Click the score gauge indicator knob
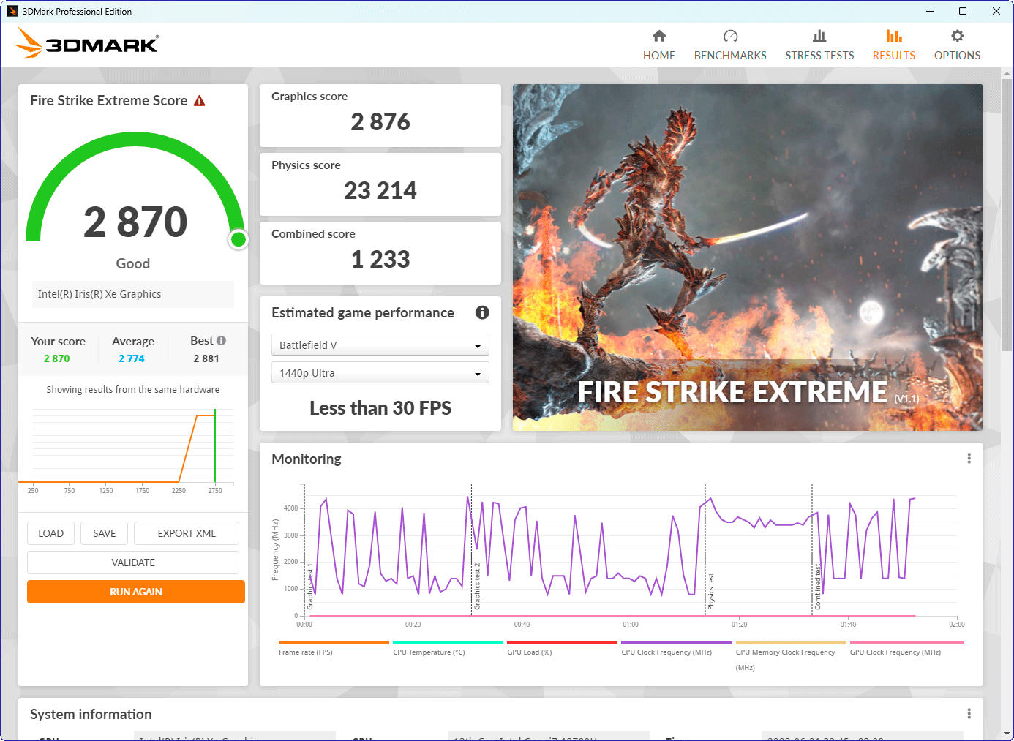Viewport: 1014px width, 741px height. coord(238,239)
